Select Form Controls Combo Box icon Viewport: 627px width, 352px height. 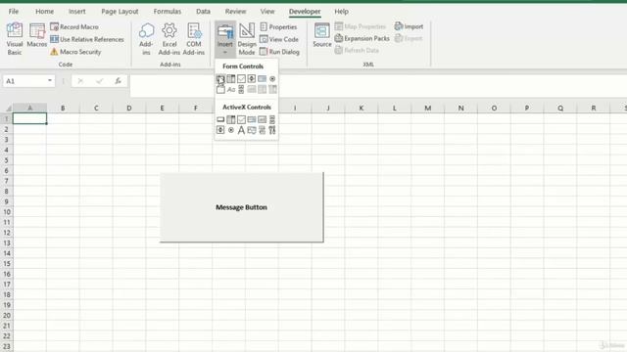point(231,79)
